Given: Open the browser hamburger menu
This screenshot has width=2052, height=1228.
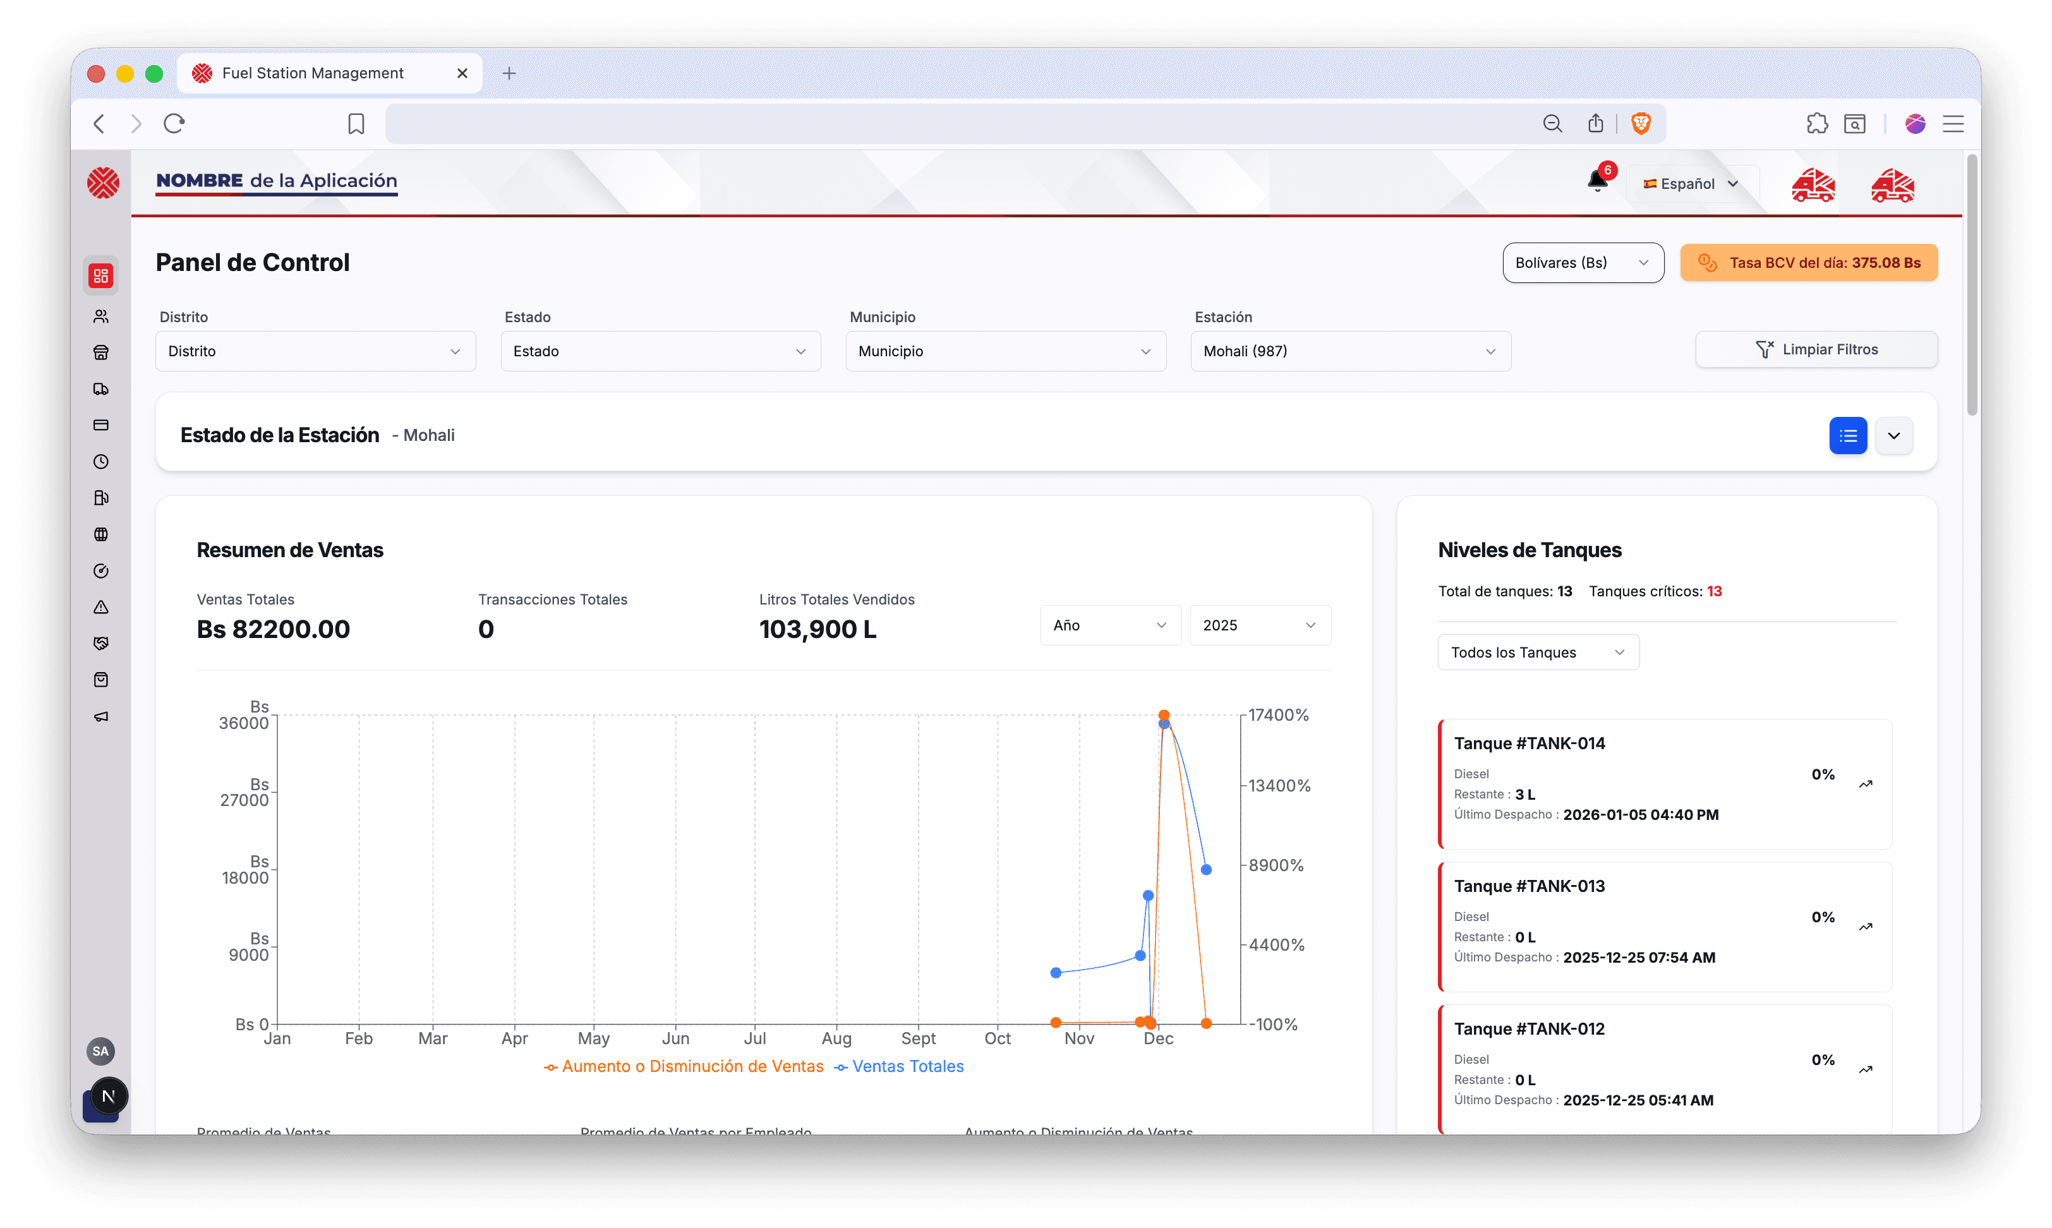Looking at the screenshot, I should coord(1953,123).
